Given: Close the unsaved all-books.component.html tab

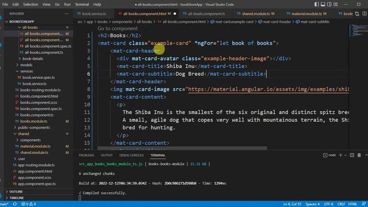Looking at the screenshot, I should pyautogui.click(x=175, y=14).
